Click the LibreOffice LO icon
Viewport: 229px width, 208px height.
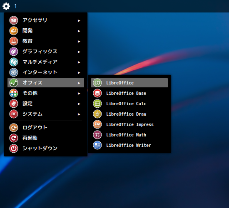tap(97, 83)
